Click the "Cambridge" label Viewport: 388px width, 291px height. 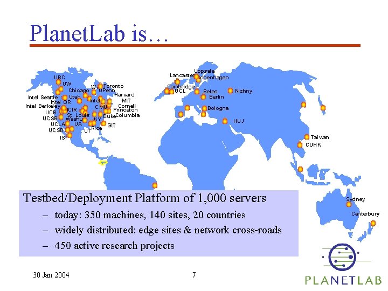[181, 87]
